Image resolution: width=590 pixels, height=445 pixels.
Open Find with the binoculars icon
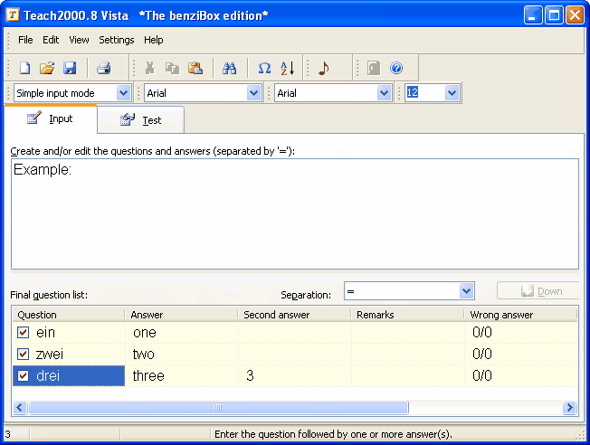tap(229, 68)
